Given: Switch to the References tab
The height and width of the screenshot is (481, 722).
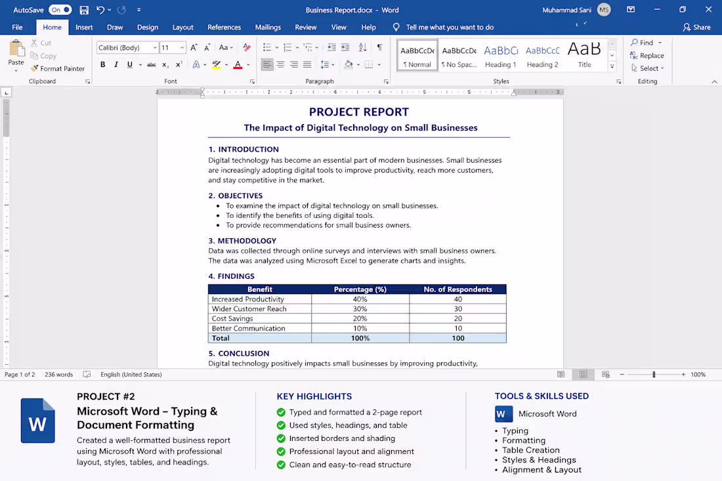Looking at the screenshot, I should click(224, 27).
